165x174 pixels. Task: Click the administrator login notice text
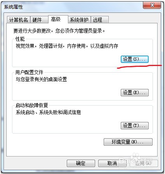[x=59, y=31]
